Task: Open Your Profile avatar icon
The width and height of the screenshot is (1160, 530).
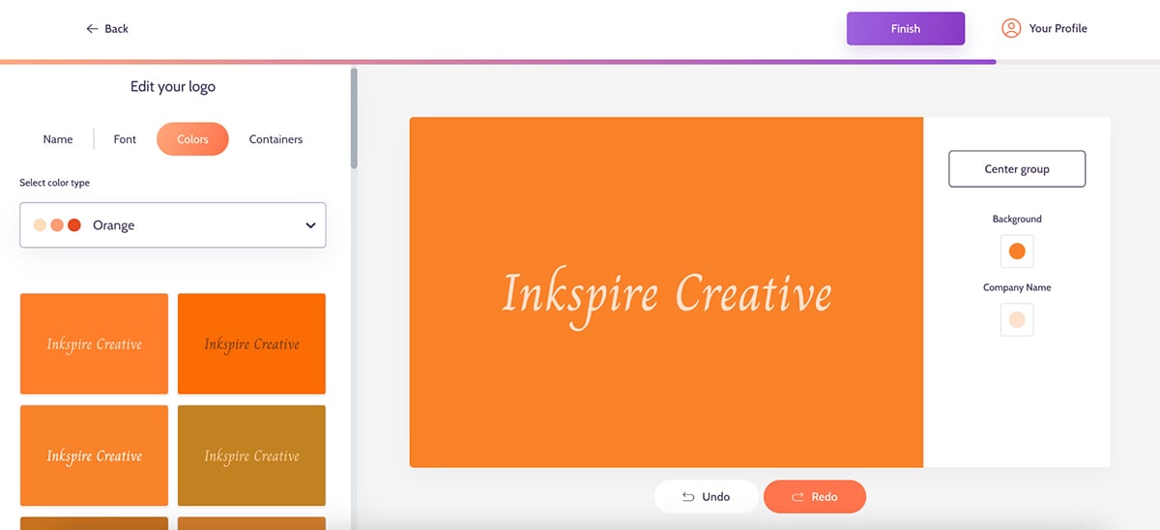Action: click(1011, 29)
